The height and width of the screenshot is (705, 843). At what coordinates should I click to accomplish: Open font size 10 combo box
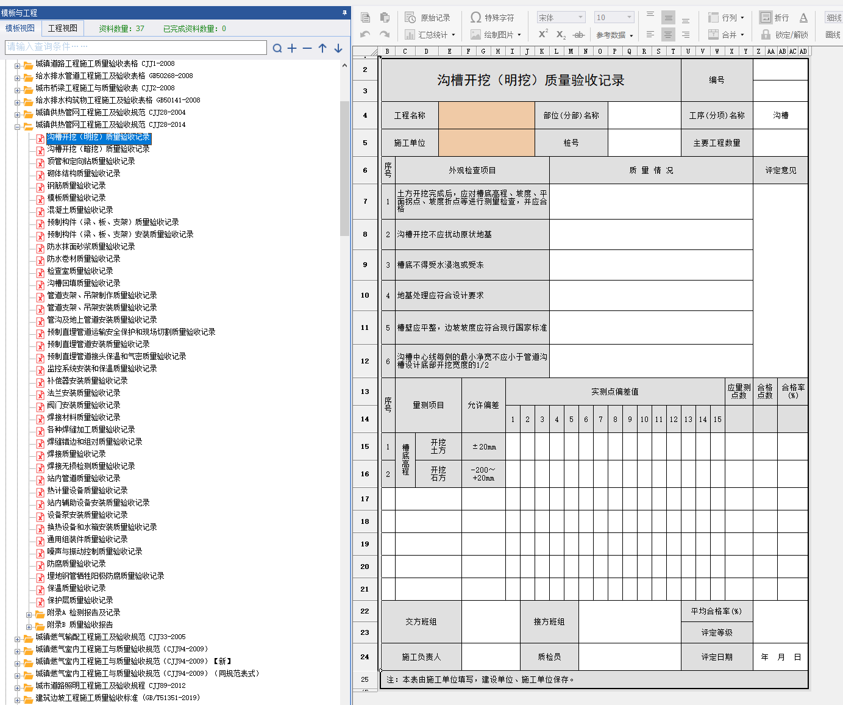point(614,18)
